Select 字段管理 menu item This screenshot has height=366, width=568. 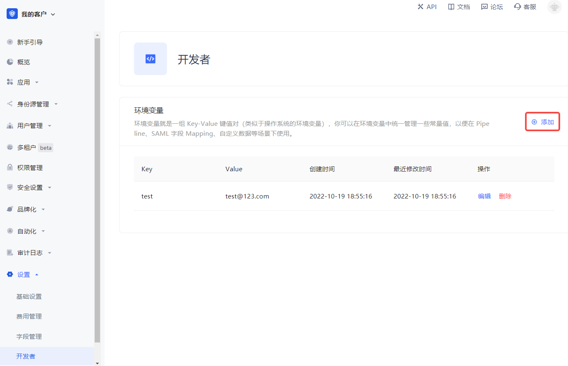click(x=29, y=336)
